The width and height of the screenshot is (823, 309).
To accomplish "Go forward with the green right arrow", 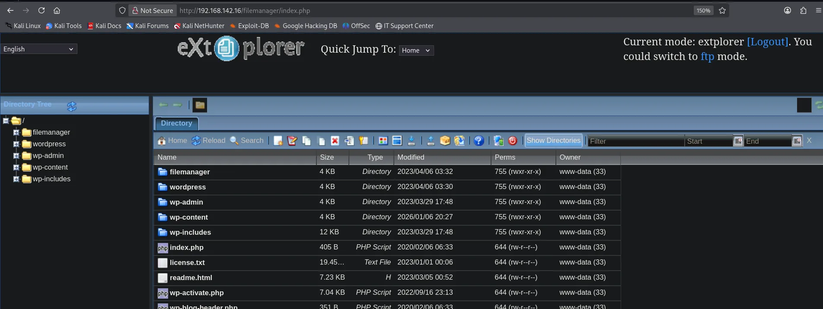I will click(177, 105).
